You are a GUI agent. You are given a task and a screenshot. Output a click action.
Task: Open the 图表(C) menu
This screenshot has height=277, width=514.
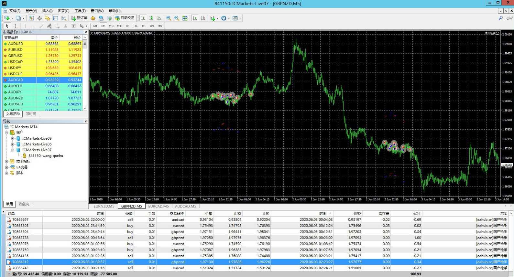click(63, 11)
